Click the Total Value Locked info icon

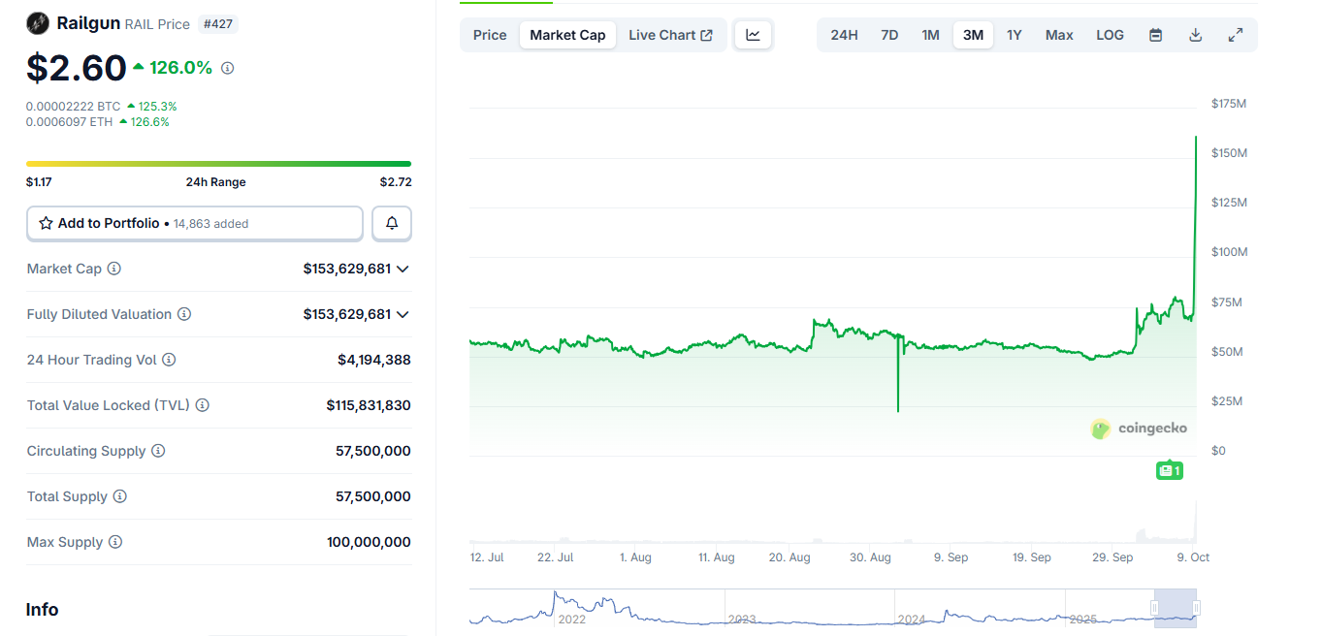(x=203, y=405)
